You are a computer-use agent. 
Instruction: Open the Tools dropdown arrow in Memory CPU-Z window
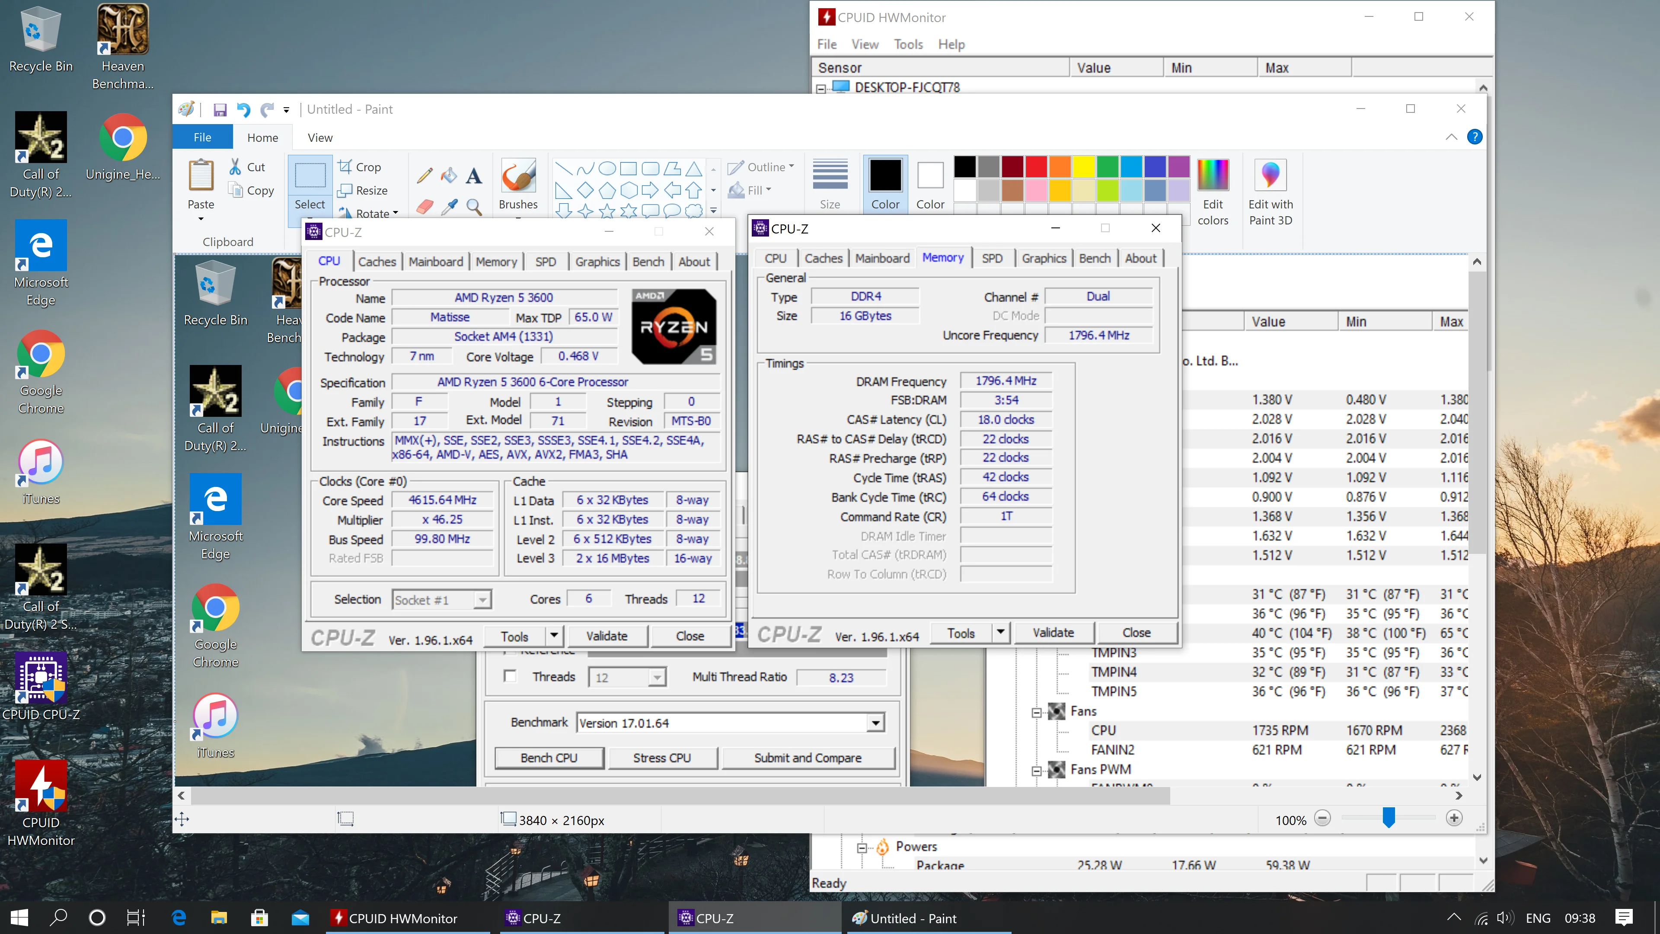tap(1000, 632)
